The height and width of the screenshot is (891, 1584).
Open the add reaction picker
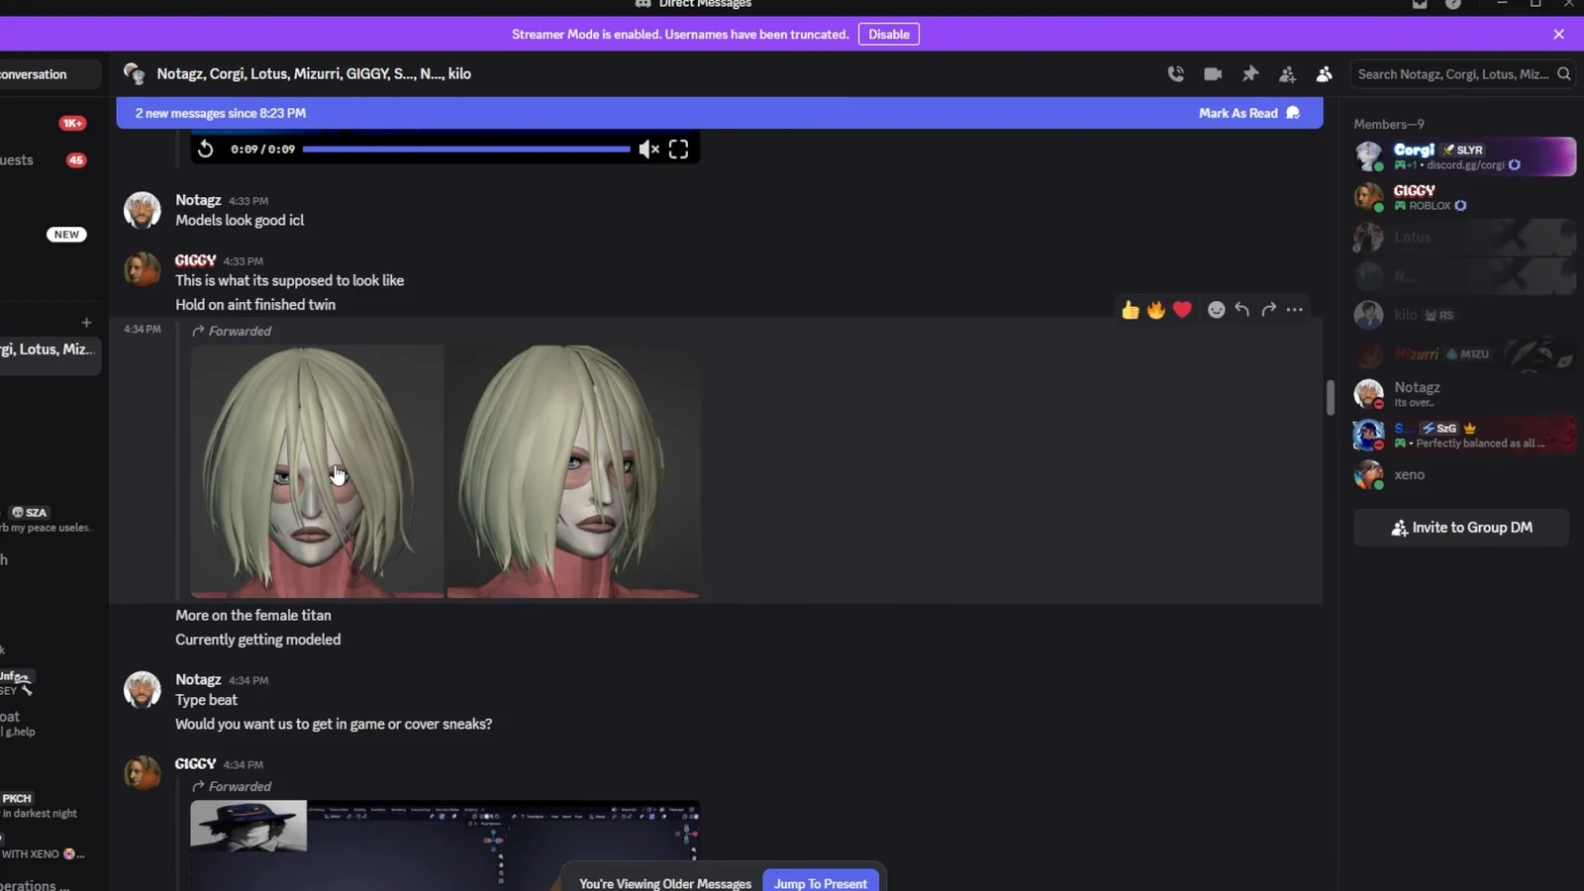point(1216,310)
